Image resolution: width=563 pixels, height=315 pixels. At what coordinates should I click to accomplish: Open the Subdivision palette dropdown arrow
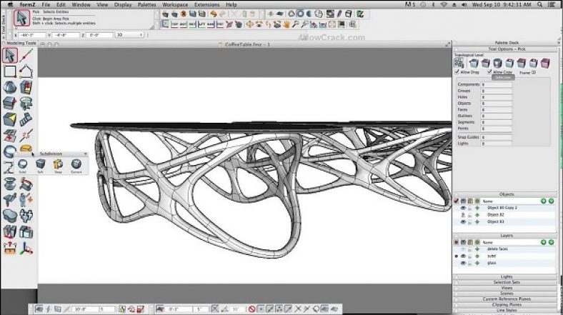click(86, 153)
